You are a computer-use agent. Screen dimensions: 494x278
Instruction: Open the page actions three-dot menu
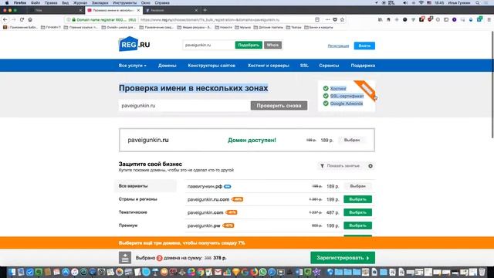pyautogui.click(x=327, y=19)
